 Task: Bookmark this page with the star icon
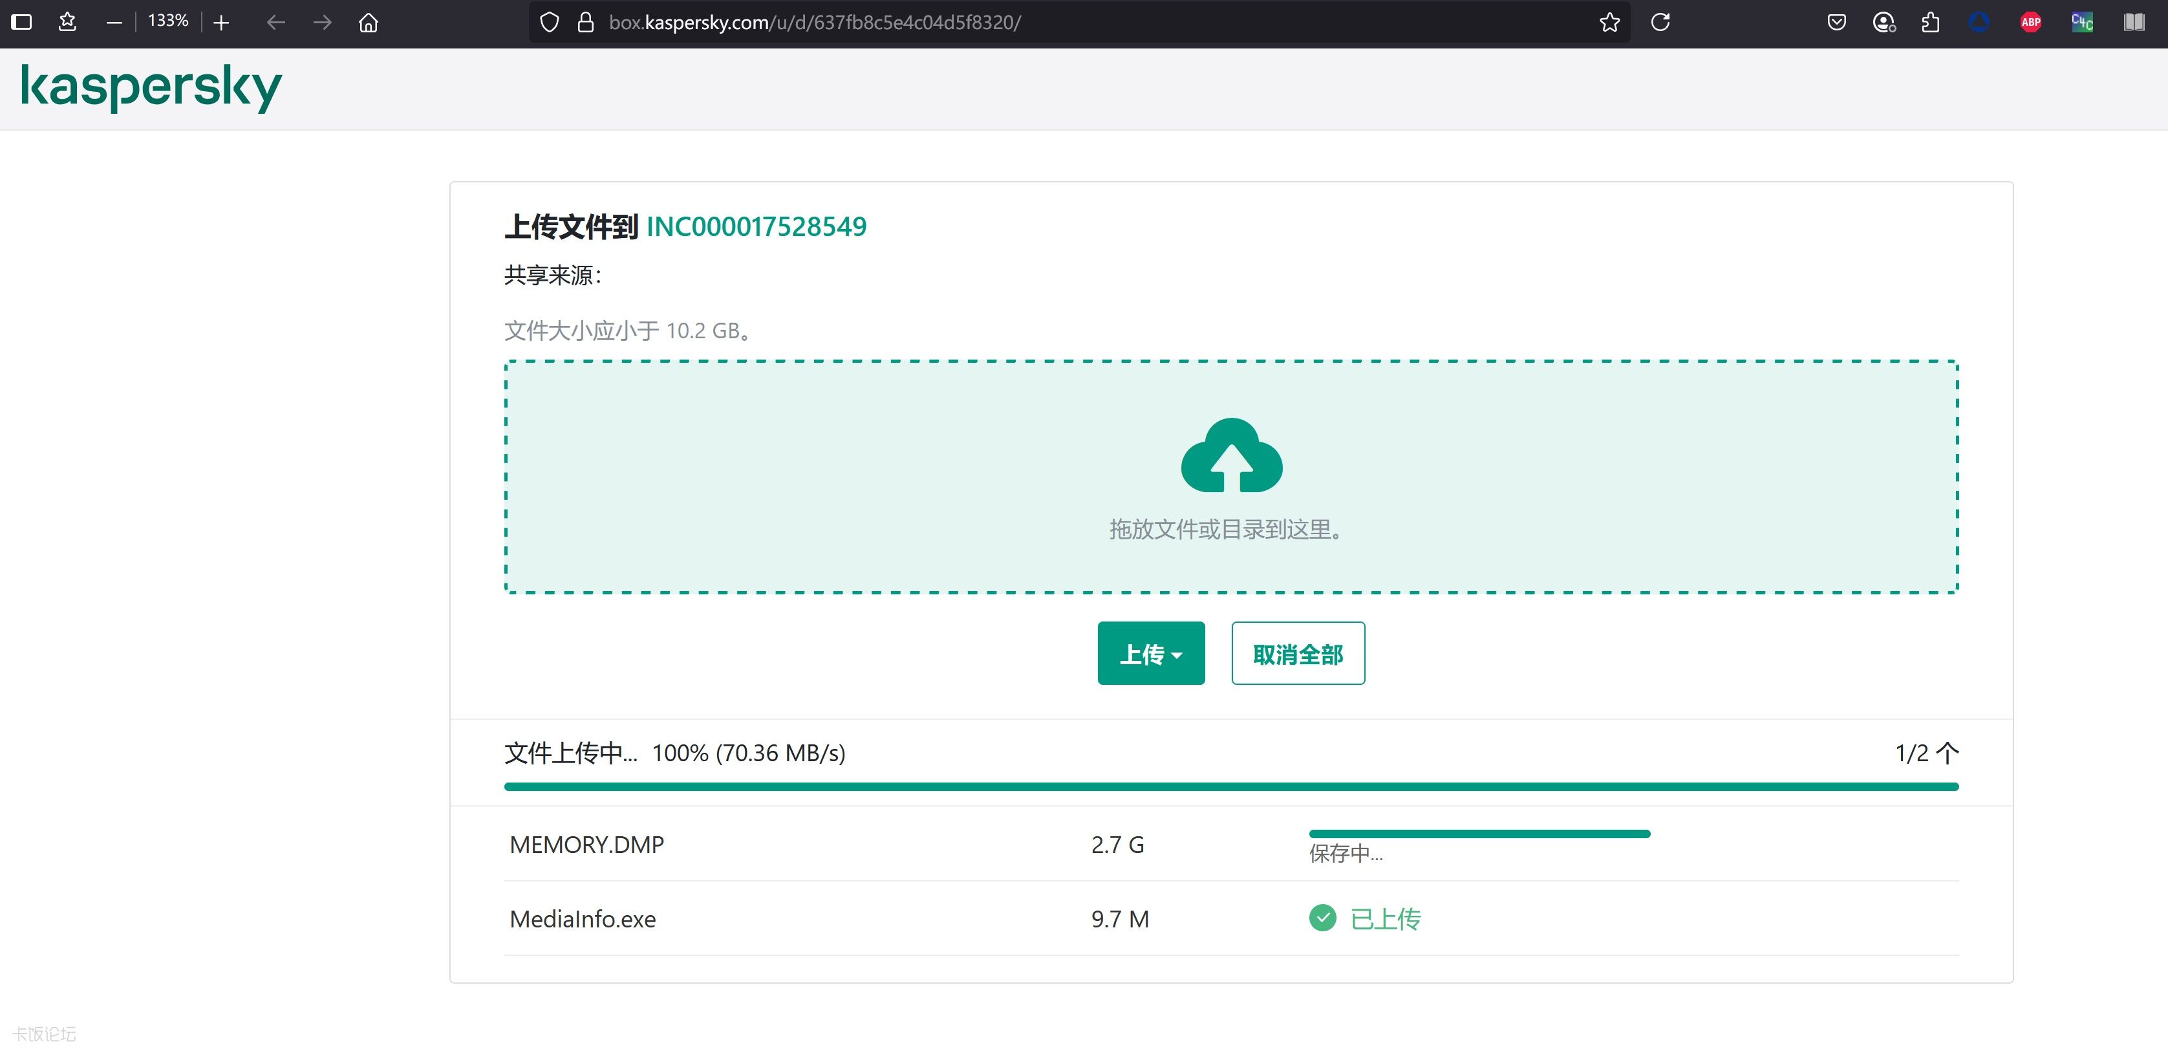pyautogui.click(x=1609, y=23)
